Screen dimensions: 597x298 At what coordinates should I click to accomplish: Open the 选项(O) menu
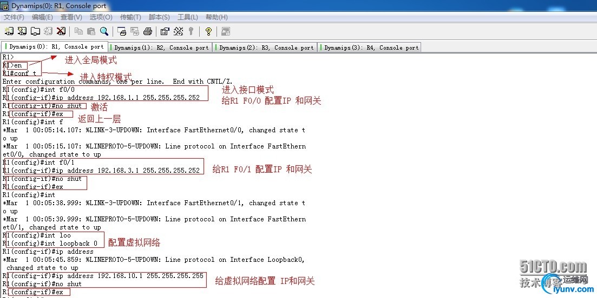101,17
